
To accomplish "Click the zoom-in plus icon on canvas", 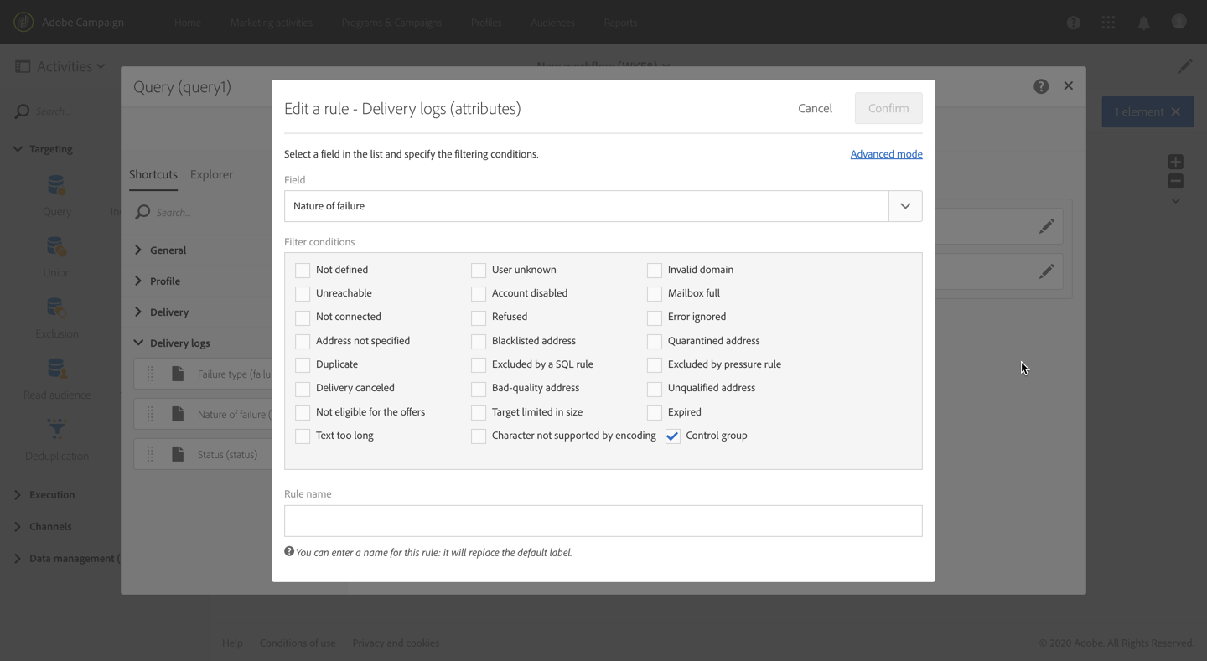I will 1175,162.
